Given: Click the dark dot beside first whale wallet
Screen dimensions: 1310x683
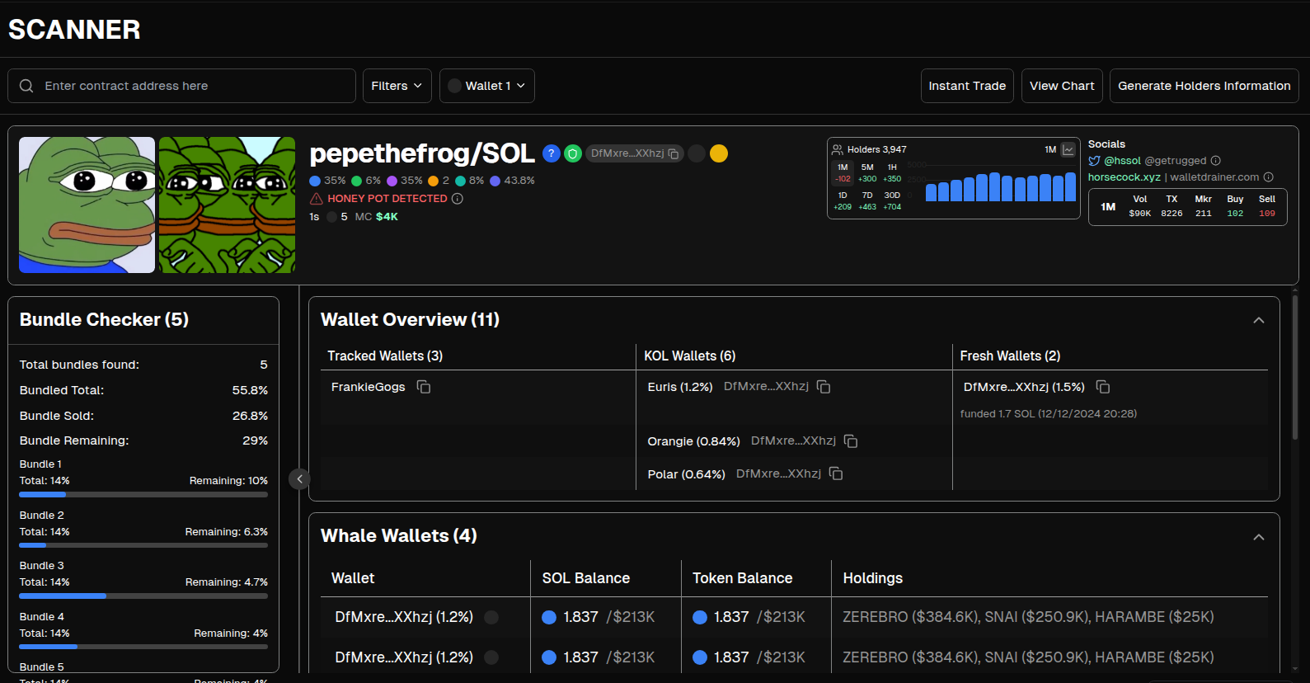Looking at the screenshot, I should coord(491,617).
